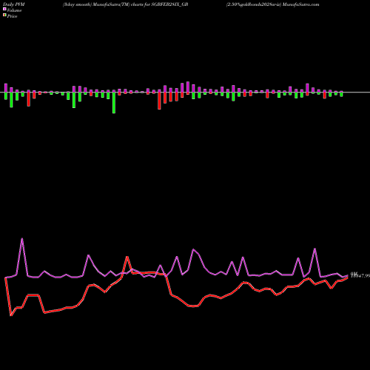
Task: Select the 'Volume' legend label
Action: click(x=14, y=10)
